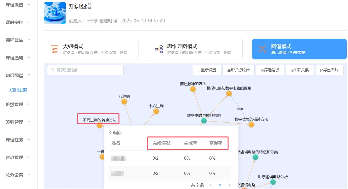Click the green 数字电路与模拟电路 node
The image size is (348, 189).
coord(204,121)
